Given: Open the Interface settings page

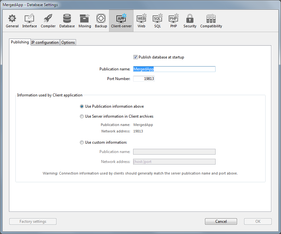Looking at the screenshot, I should coord(30,21).
